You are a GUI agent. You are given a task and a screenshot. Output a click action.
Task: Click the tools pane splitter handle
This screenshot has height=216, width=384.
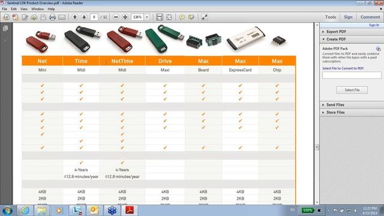[317, 147]
